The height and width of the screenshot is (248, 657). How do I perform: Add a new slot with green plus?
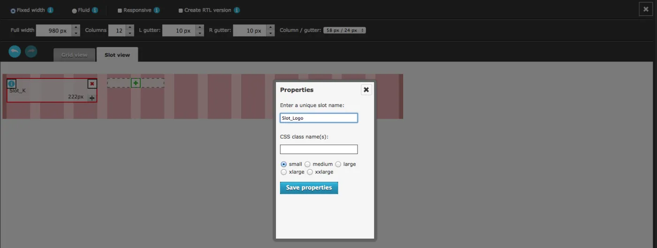[136, 83]
